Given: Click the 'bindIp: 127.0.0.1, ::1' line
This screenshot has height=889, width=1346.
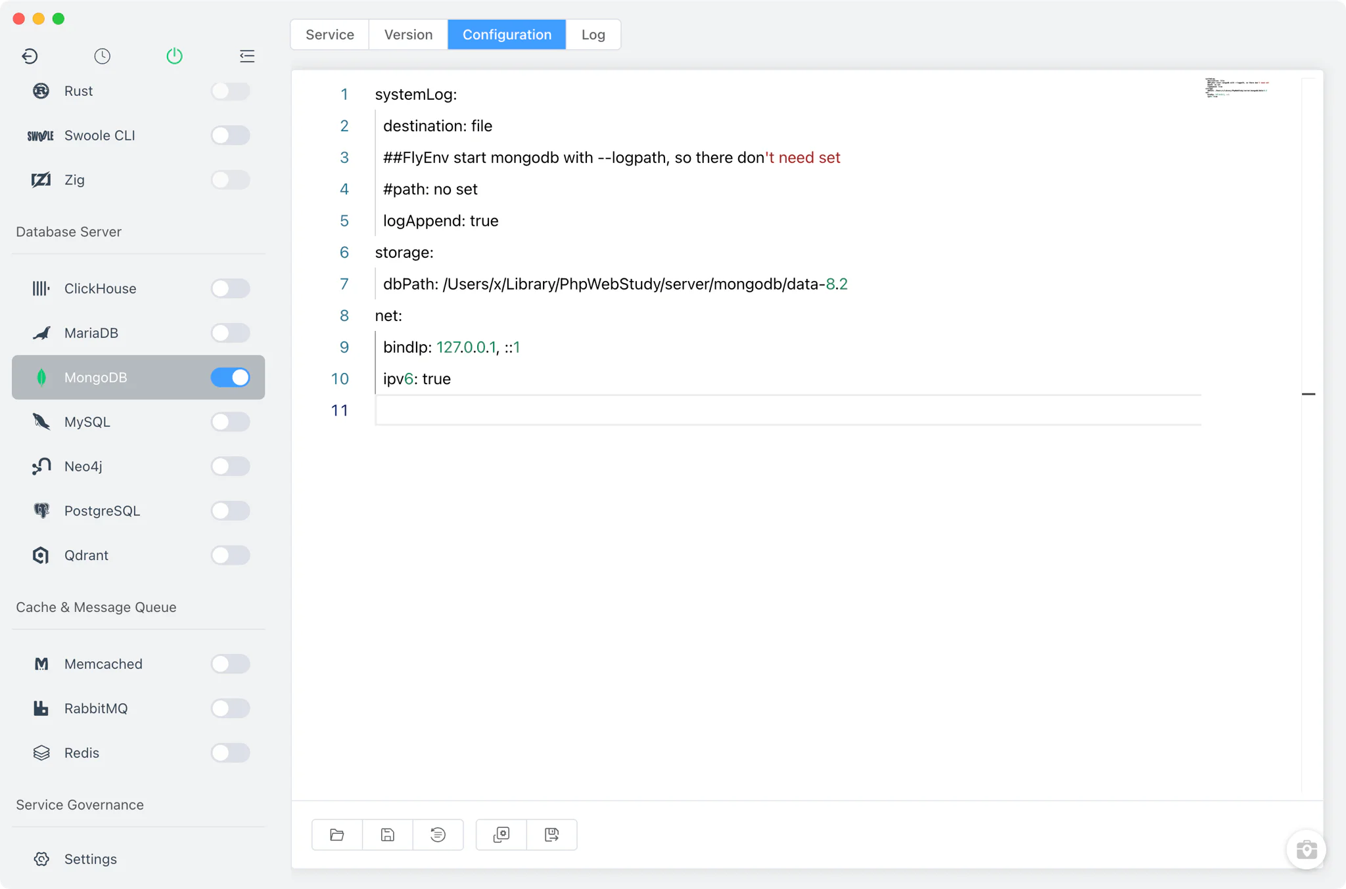Looking at the screenshot, I should [x=452, y=347].
